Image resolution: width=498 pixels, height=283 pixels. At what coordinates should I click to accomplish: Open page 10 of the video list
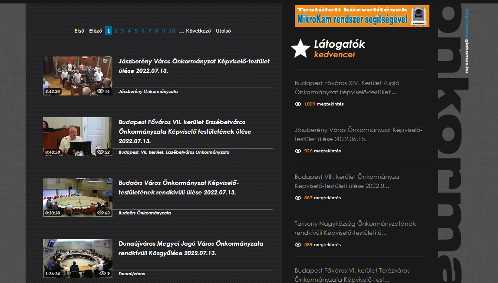point(172,31)
